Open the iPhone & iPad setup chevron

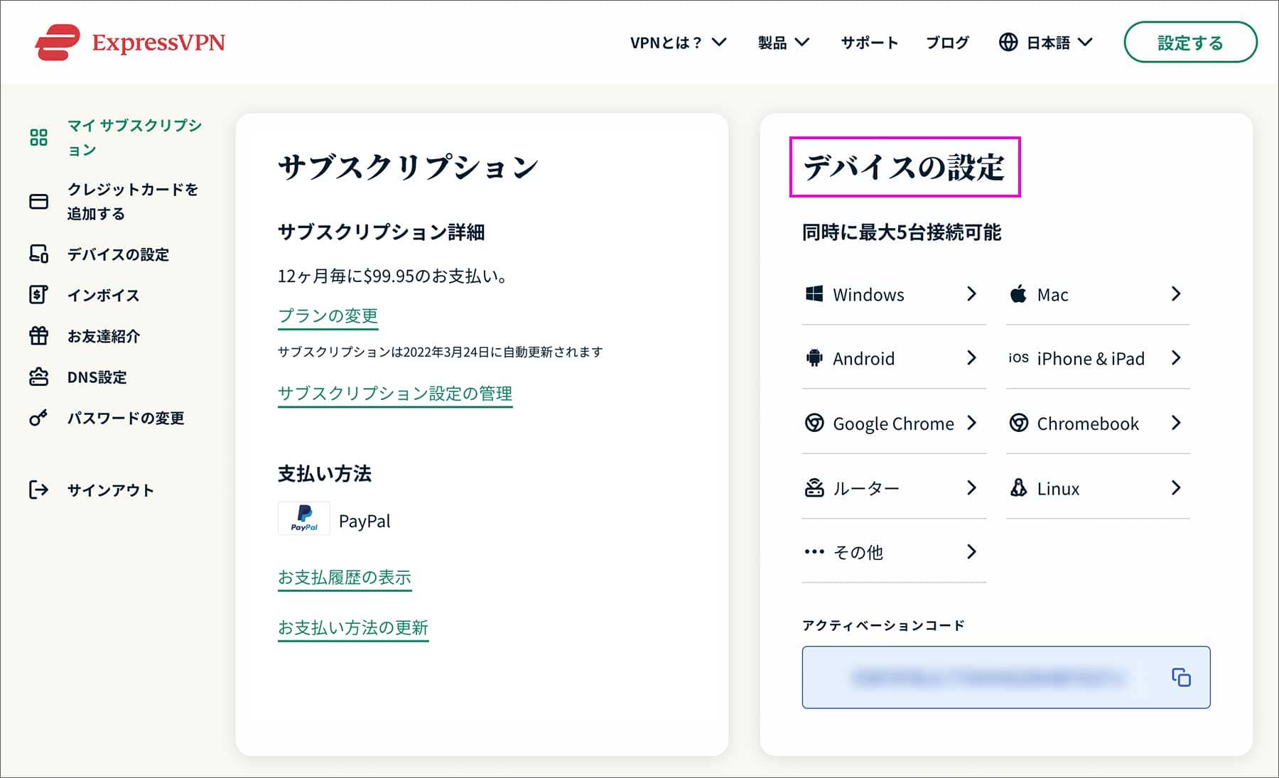(x=1176, y=357)
